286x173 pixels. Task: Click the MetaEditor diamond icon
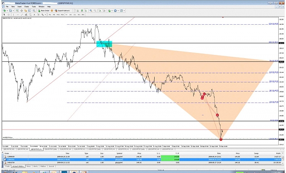tap(52, 11)
